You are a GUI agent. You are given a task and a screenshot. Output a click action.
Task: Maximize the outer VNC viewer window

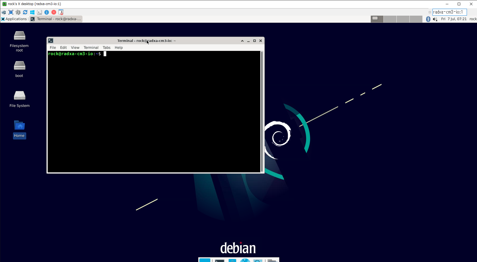pos(459,4)
